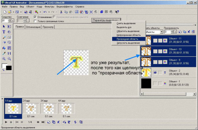Open the Фильтры menu
Viewport: 198px width, 130px height.
pyautogui.click(x=49, y=6)
